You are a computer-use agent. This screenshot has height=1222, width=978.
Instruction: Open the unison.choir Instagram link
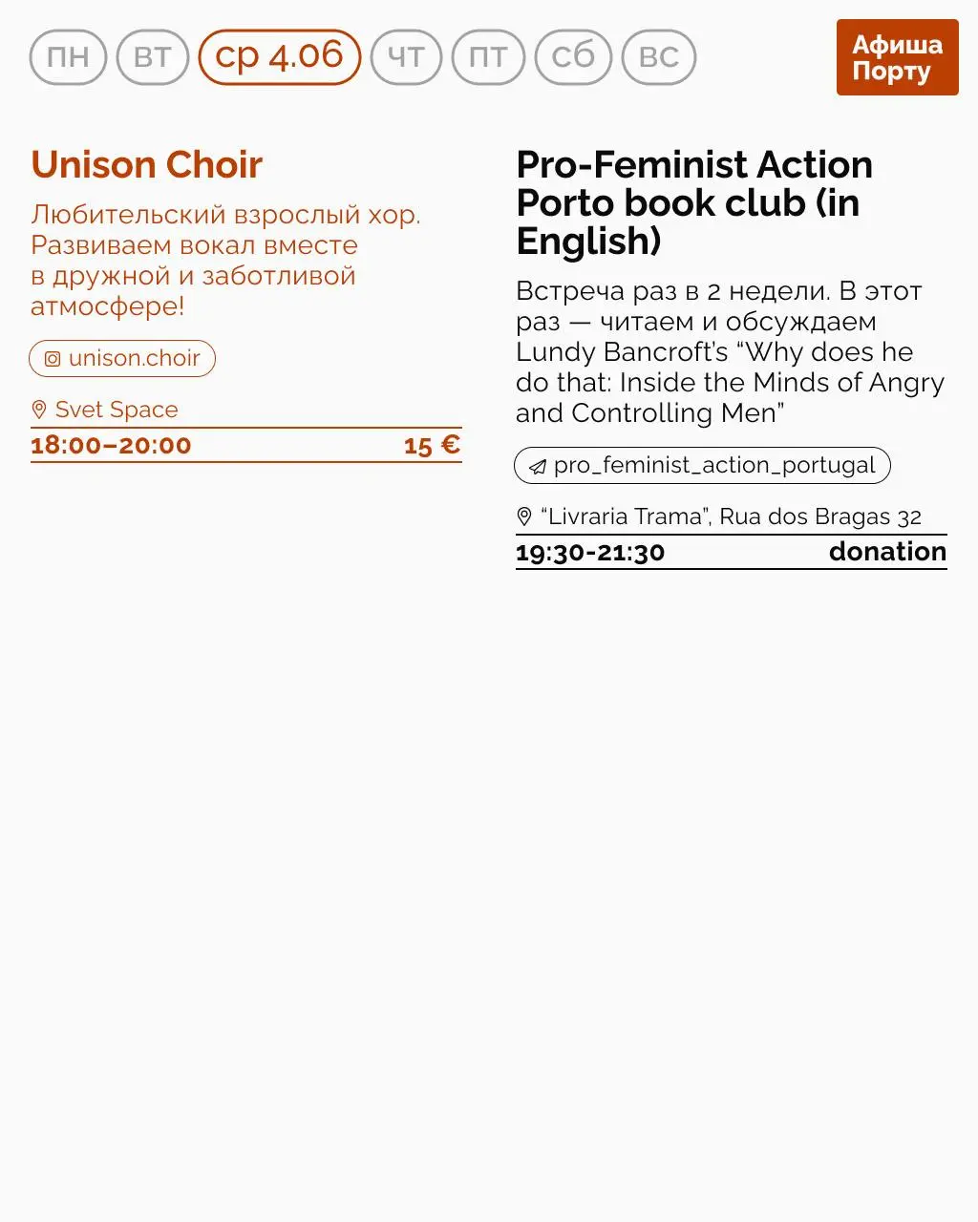coord(134,359)
